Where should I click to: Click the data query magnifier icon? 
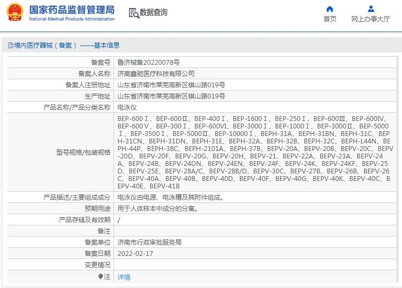tap(134, 13)
